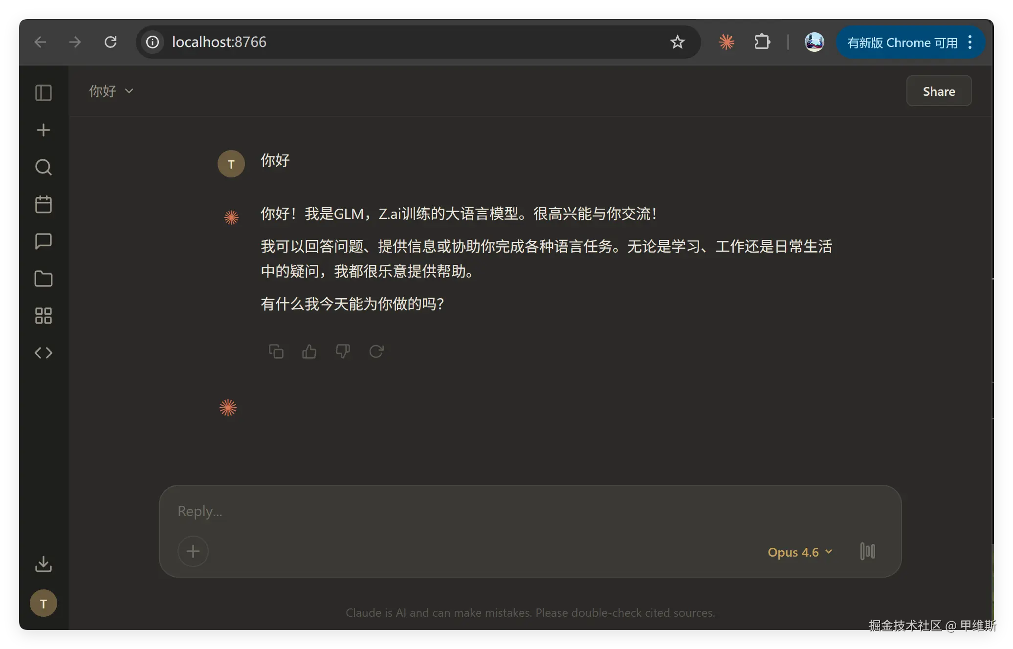Open projects folder icon in sidebar
The image size is (1013, 649).
point(44,279)
